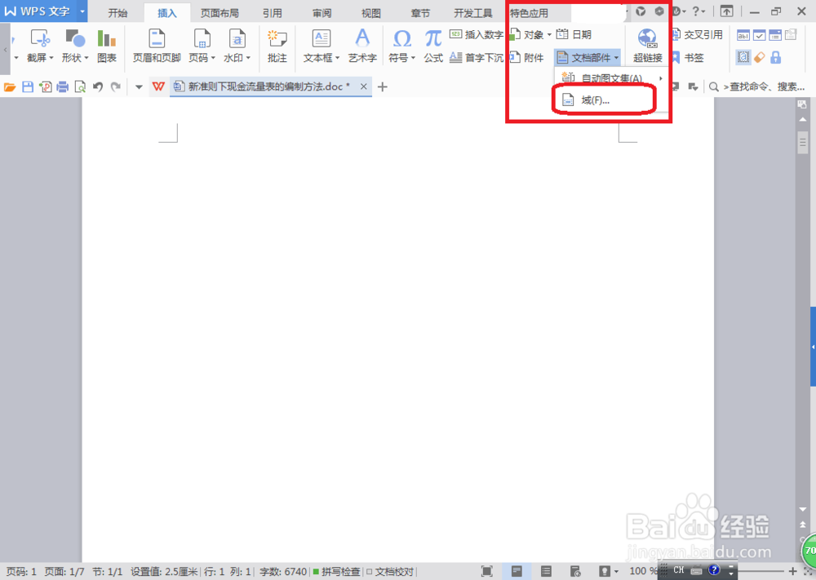Click the 书签 bookmark button
This screenshot has height=580, width=816.
pyautogui.click(x=687, y=57)
